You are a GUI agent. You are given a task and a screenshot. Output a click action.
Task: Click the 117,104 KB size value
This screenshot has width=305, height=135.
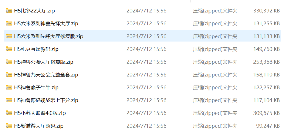(267, 100)
